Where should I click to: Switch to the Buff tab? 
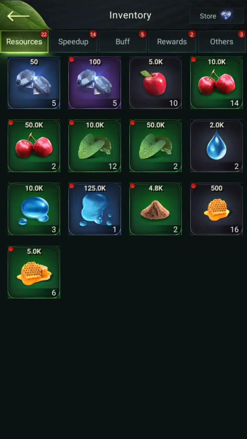123,41
